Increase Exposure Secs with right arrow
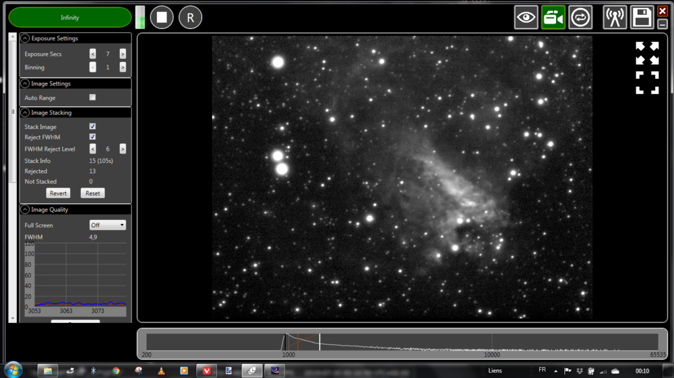 pos(123,54)
